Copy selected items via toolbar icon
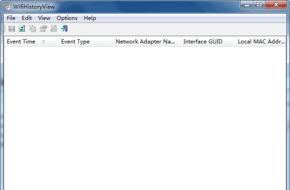The width and height of the screenshot is (290, 190). pyautogui.click(x=33, y=28)
